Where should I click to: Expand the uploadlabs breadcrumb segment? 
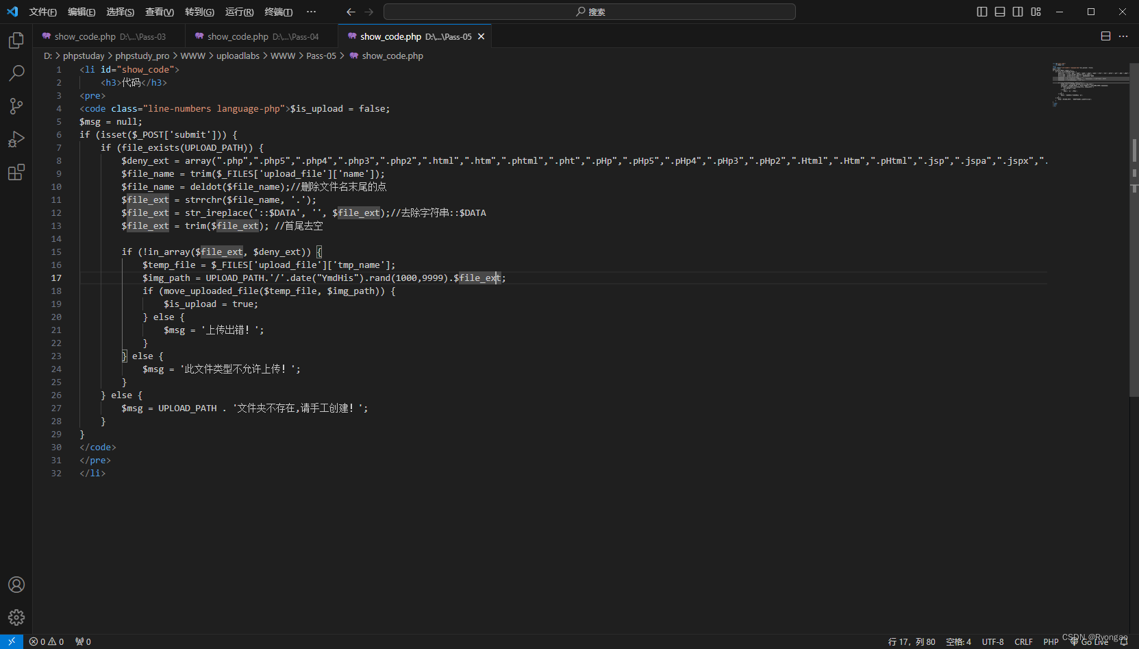click(x=238, y=56)
